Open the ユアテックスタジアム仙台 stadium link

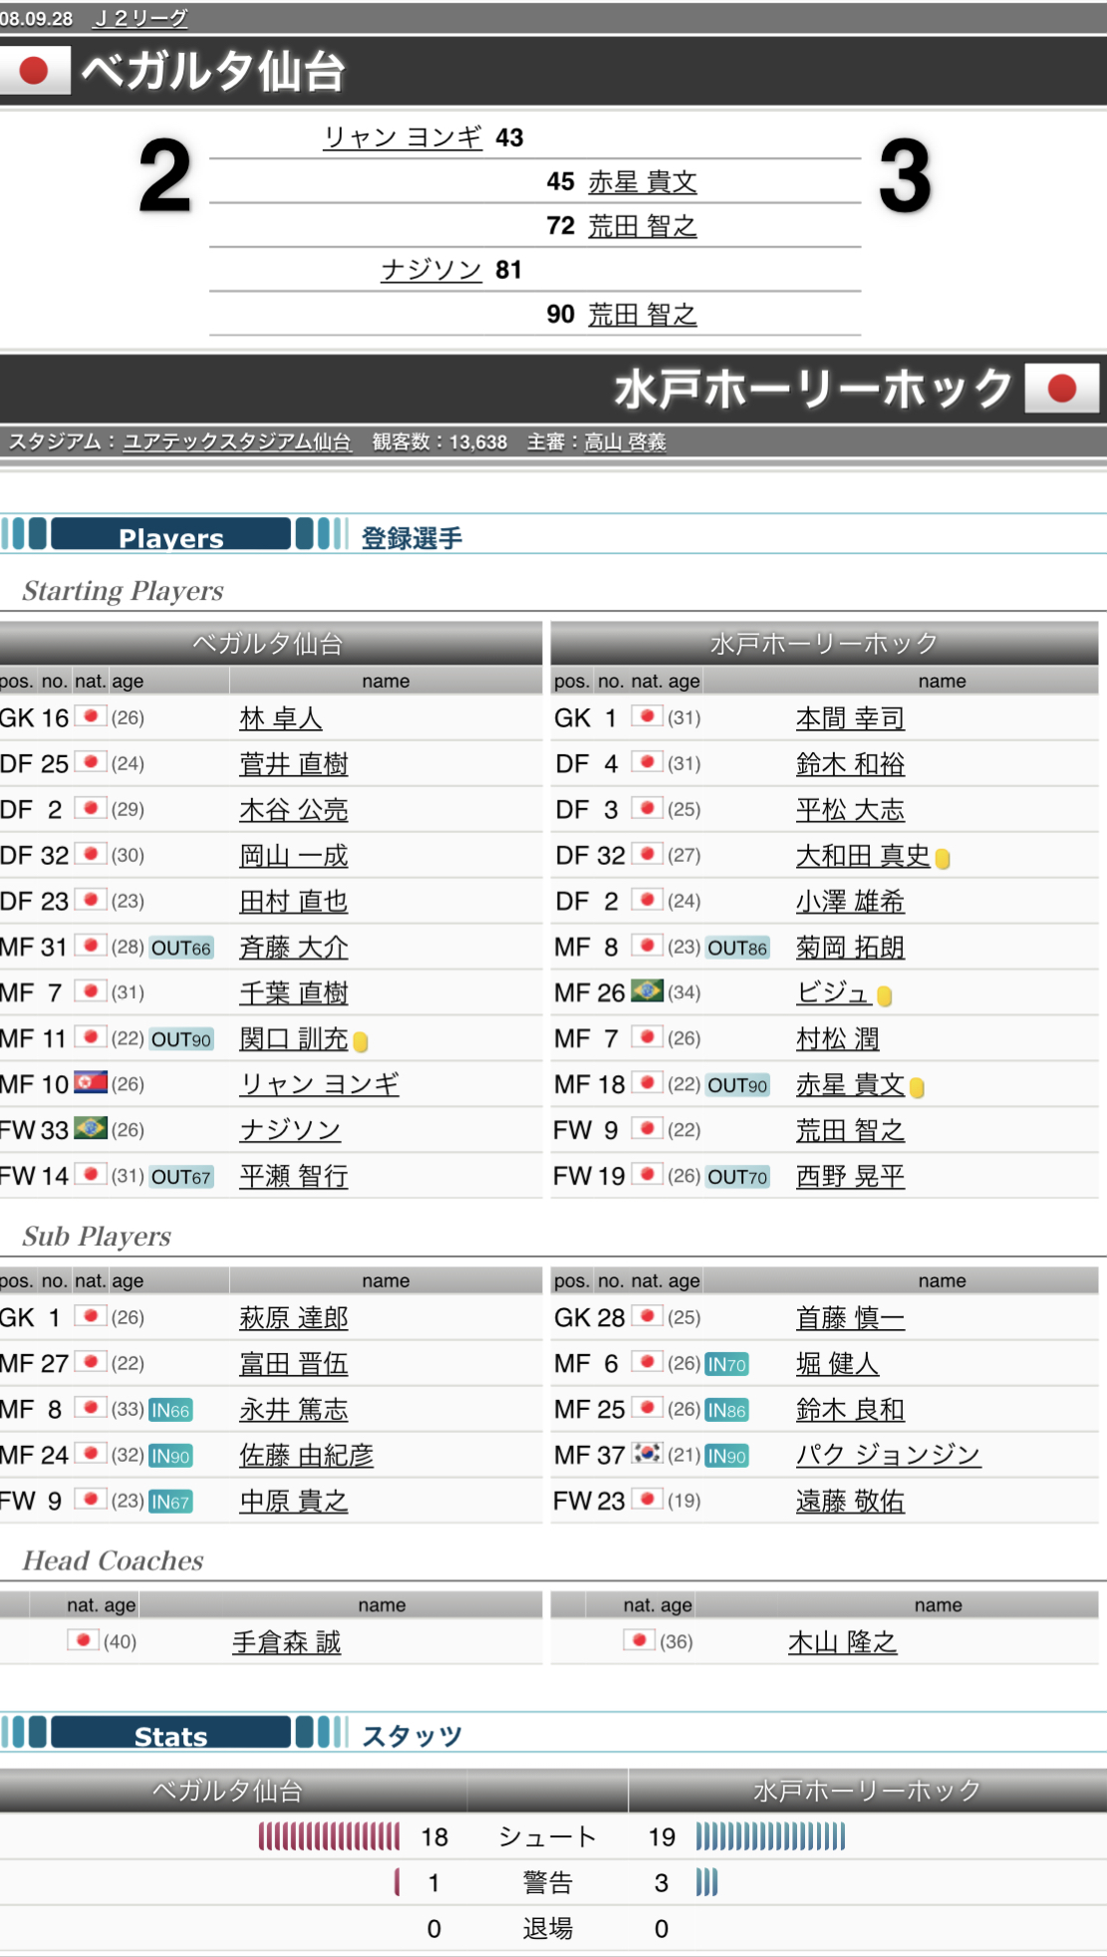click(236, 441)
